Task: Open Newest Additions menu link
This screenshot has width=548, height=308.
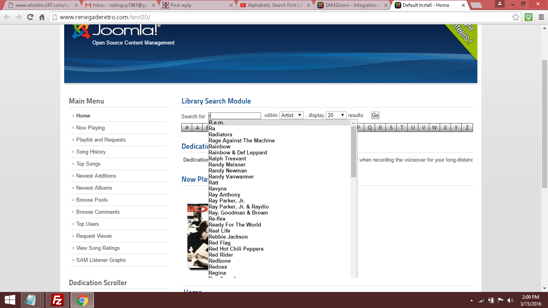Action: pos(96,176)
